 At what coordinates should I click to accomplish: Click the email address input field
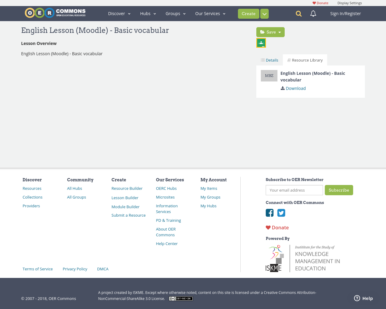[x=294, y=190]
